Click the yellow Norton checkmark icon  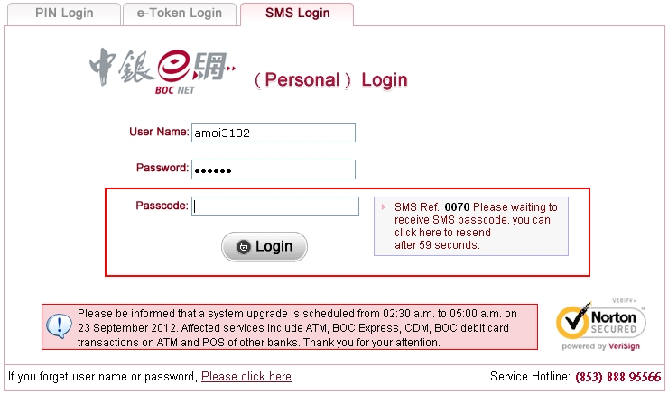573,322
